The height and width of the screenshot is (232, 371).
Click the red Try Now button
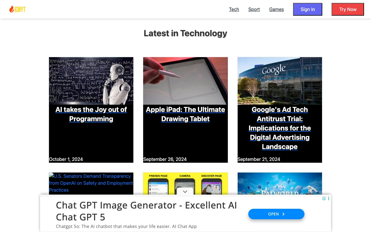tap(348, 9)
